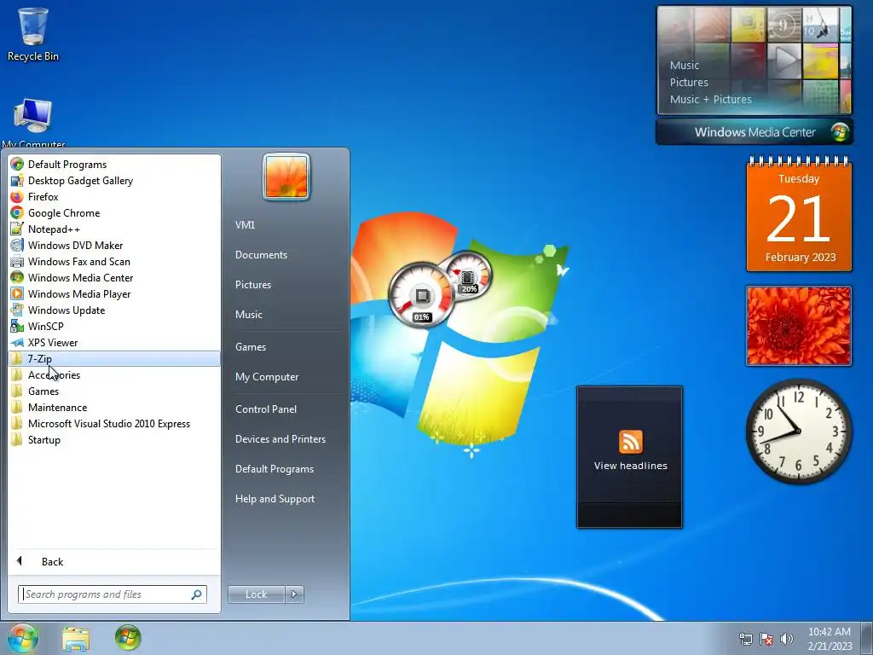Click the CPU meter gauge showing 01%

[x=421, y=295]
